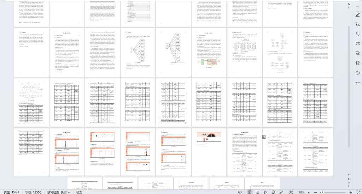Select the pencil edit tool in sidebar
This screenshot has height=194, width=362.
(358, 15)
